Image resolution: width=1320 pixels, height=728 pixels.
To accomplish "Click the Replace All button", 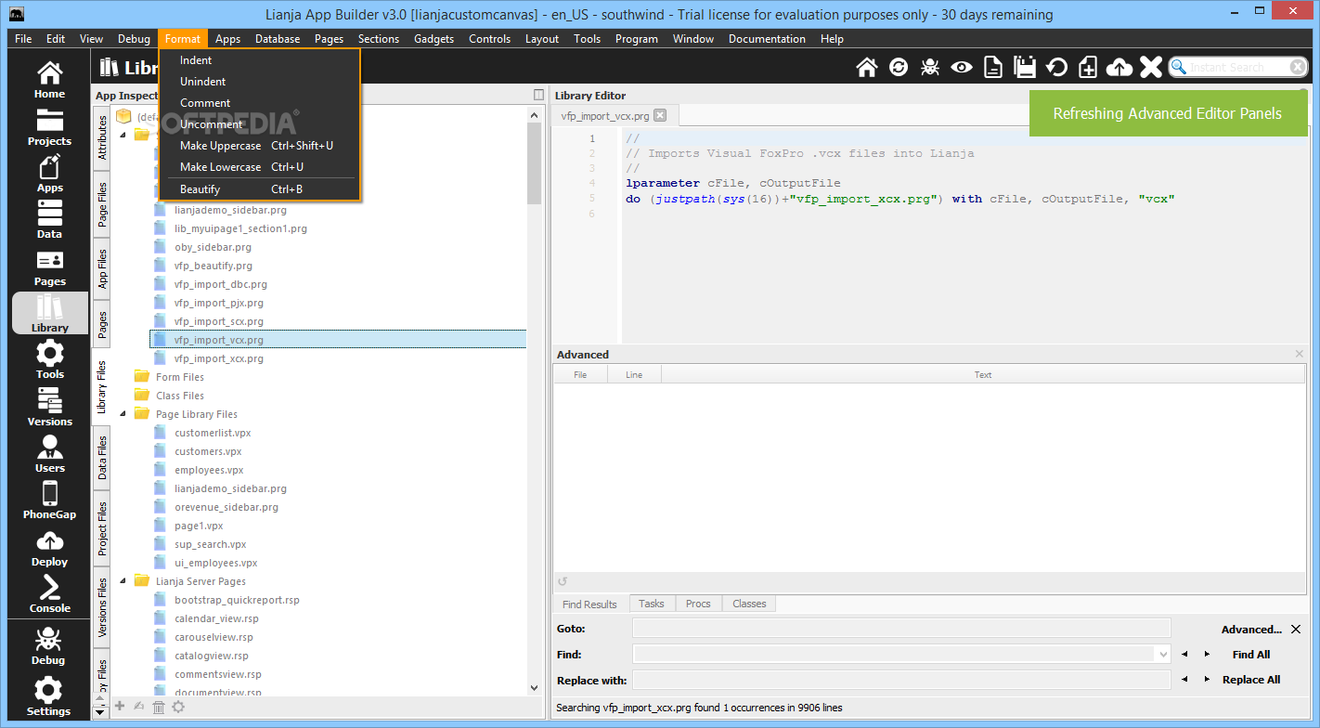I will click(1251, 680).
